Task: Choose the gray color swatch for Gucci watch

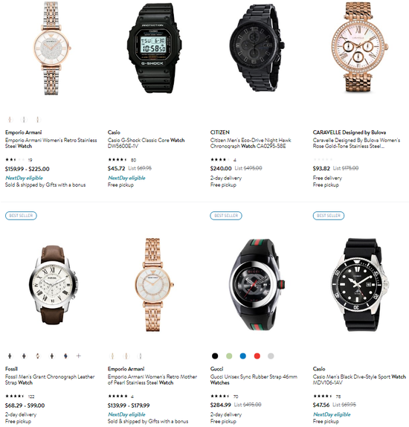Action: pyautogui.click(x=271, y=356)
